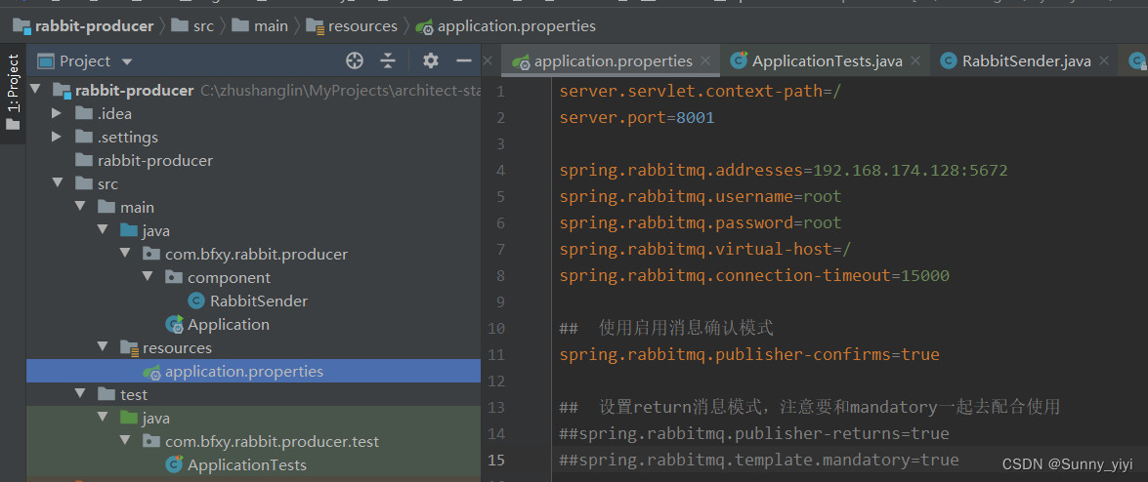Open Project panel settings gear
The width and height of the screenshot is (1148, 482).
coord(431,60)
